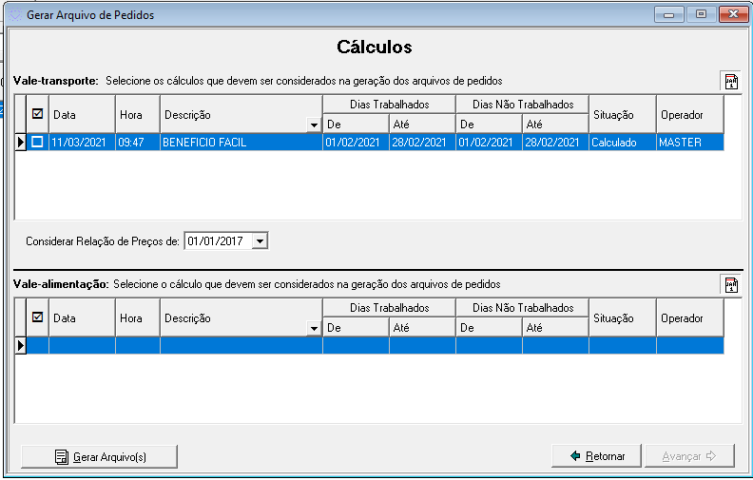Click row indicator arrow in Vale-transporte grid
753x480 pixels.
click(21, 143)
